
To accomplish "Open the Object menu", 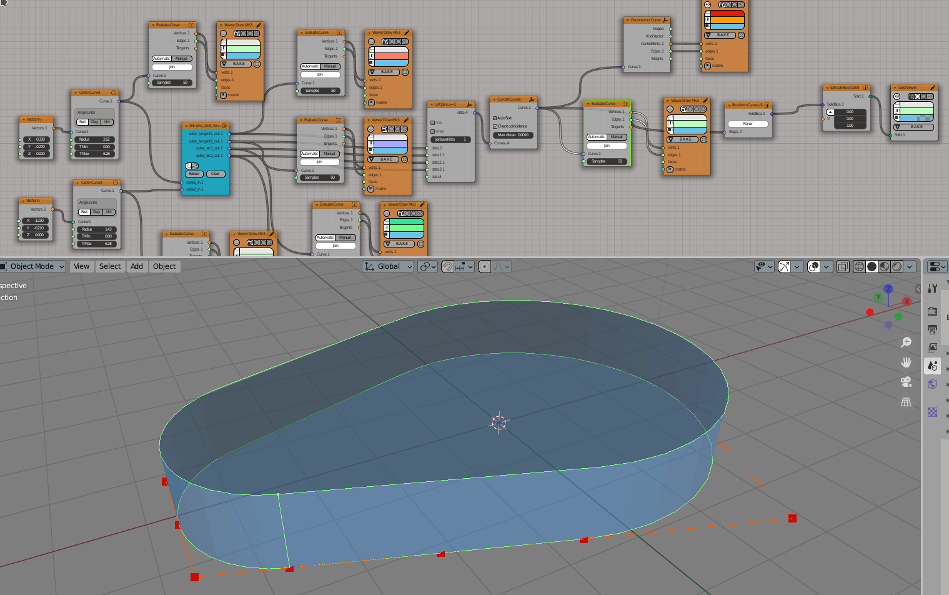I will point(164,266).
